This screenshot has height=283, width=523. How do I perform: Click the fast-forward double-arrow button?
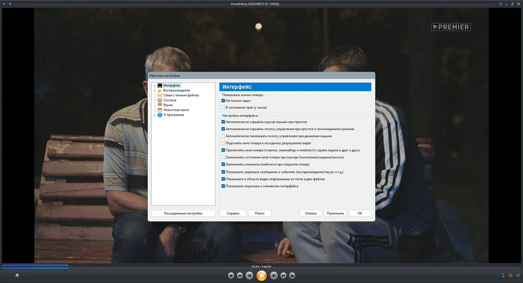[x=283, y=276]
